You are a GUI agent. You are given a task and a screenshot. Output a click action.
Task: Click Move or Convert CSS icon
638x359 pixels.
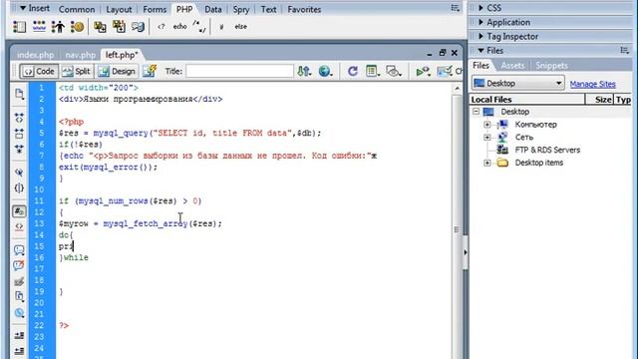click(19, 312)
